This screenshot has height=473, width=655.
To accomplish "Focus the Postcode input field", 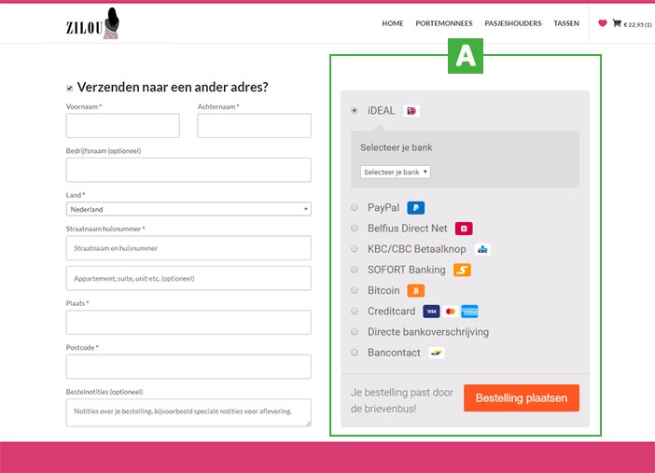I will coord(188,367).
